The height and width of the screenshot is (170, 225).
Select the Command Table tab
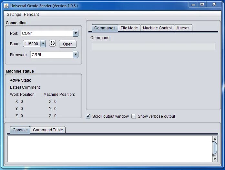(x=48, y=130)
